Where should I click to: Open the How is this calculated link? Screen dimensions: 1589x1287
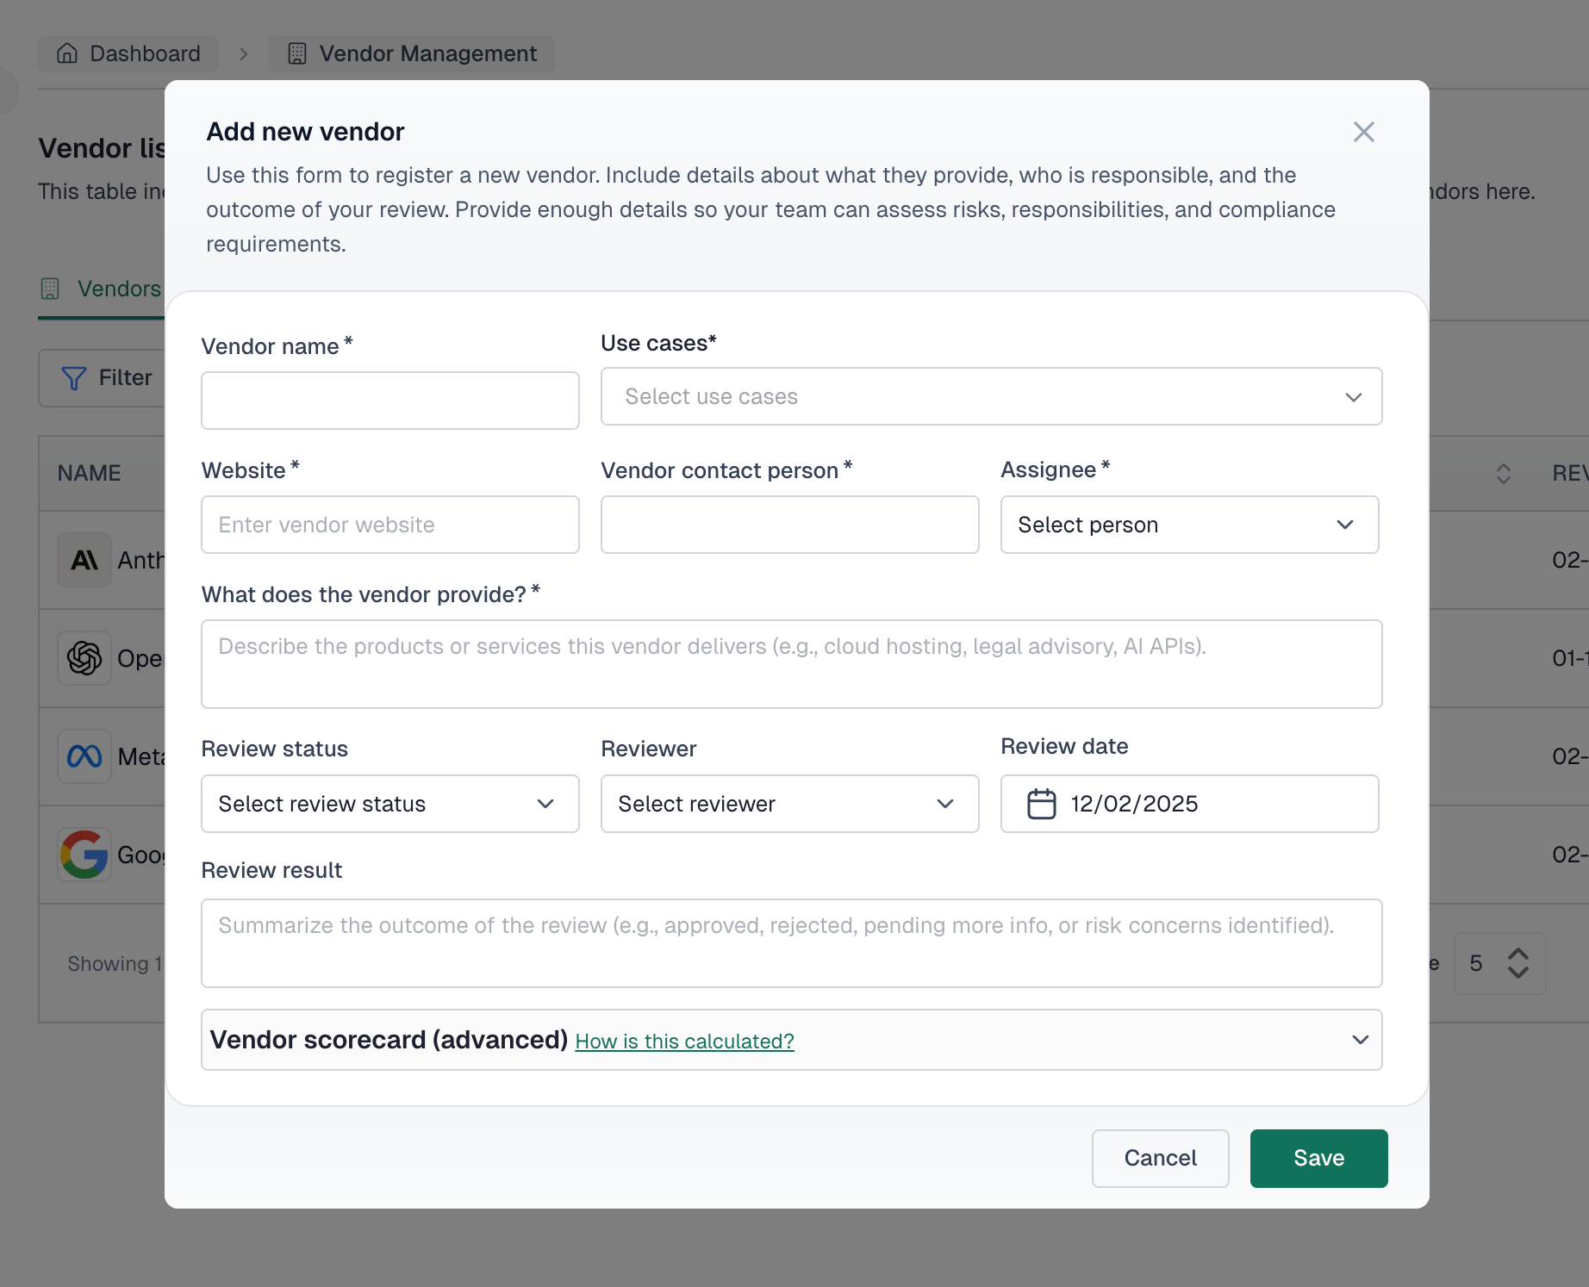point(684,1041)
